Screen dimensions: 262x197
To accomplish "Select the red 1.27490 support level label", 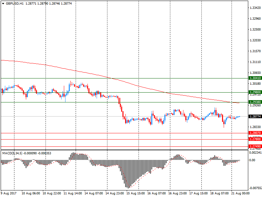I will tap(255, 146).
